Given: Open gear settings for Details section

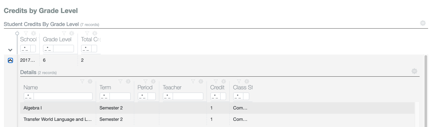Looking at the screenshot, I should [x=414, y=71].
